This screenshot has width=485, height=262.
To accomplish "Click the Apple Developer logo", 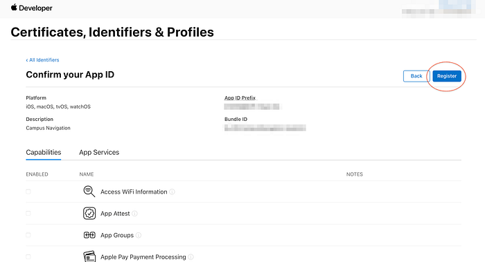I will click(x=32, y=8).
